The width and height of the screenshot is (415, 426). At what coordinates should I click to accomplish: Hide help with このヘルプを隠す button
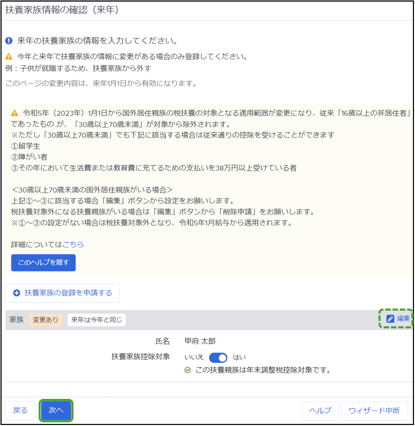(43, 263)
